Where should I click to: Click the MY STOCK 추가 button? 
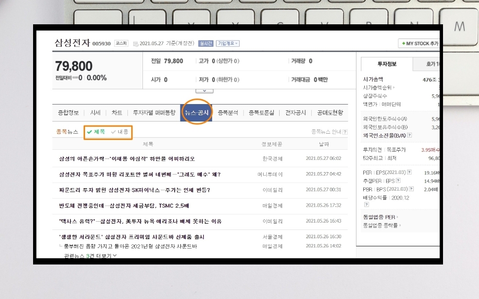tap(420, 43)
